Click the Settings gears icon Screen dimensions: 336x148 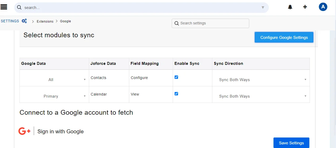click(x=24, y=21)
